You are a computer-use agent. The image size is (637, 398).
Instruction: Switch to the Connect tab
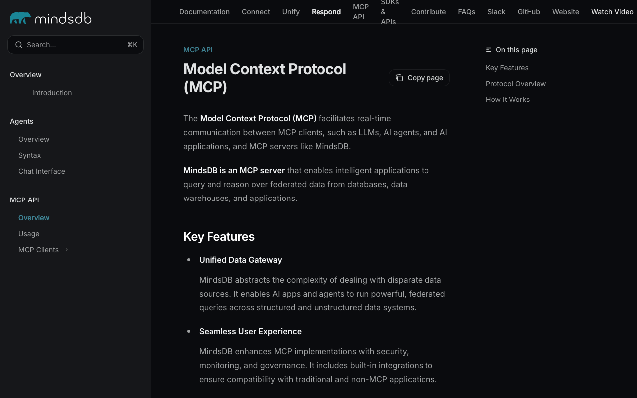tap(256, 12)
